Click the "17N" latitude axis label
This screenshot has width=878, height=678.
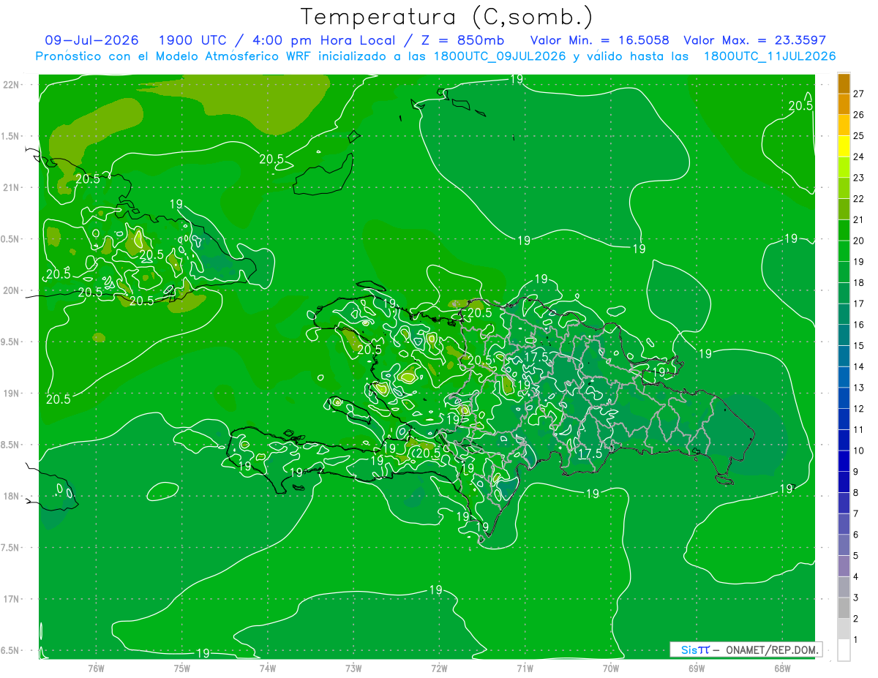click(x=12, y=599)
